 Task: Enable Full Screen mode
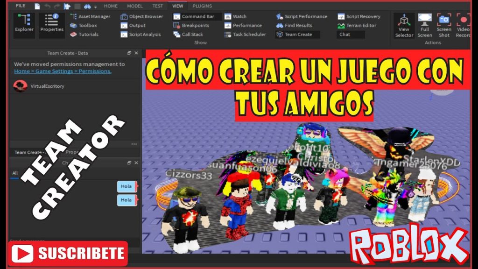(425, 23)
